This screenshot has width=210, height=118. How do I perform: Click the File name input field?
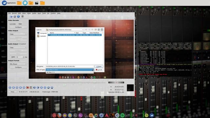(x=70, y=66)
